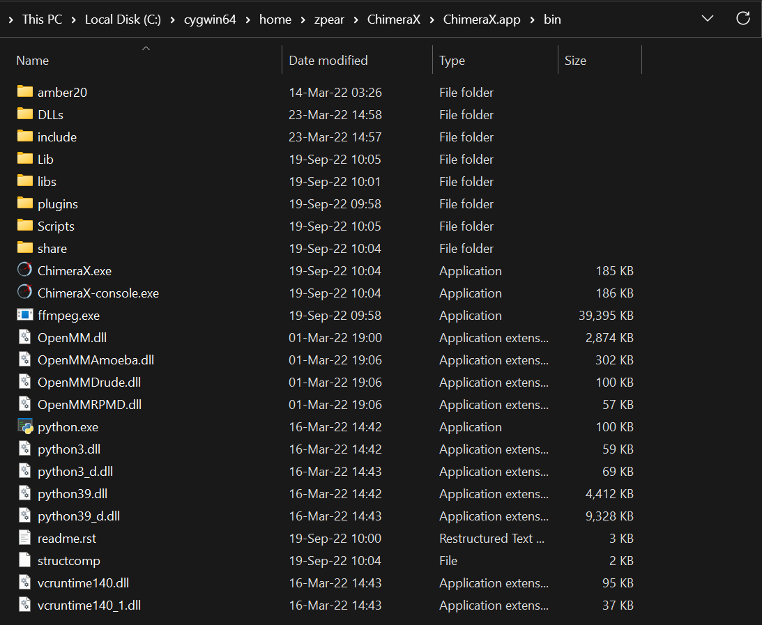This screenshot has width=762, height=625.
Task: Select the python.exe icon
Action: tap(25, 426)
